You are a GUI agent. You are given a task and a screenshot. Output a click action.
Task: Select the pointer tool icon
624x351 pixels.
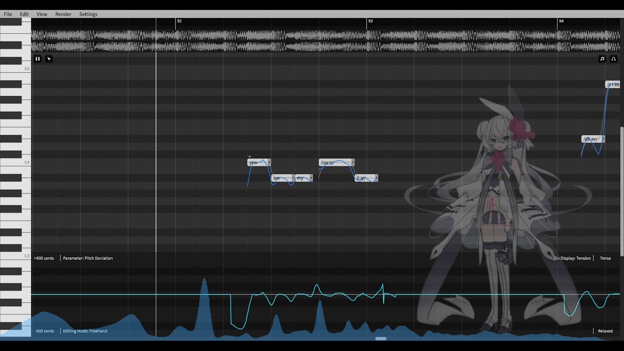coord(49,59)
